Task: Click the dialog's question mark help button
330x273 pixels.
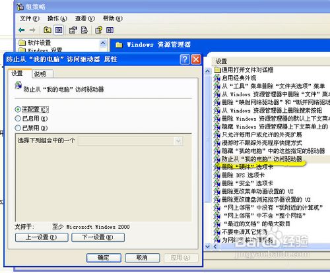Action: point(185,59)
